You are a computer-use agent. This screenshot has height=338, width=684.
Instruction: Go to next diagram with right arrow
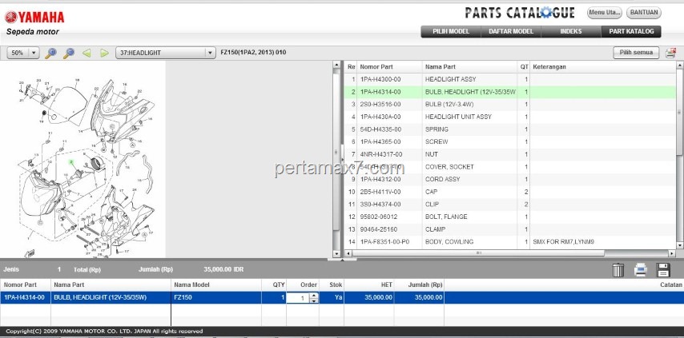[104, 53]
